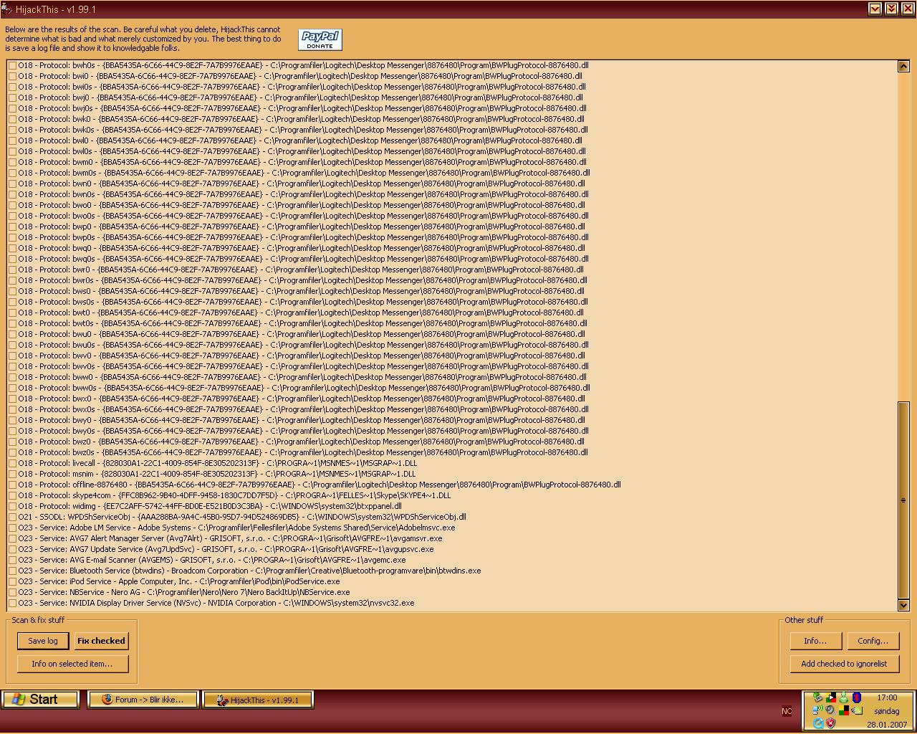The height and width of the screenshot is (734, 917).
Task: Click the Save log button
Action: [43, 641]
